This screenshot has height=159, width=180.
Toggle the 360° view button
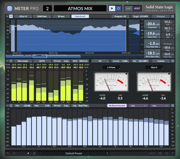(129, 8)
